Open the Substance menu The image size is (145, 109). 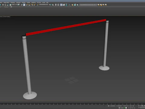[34, 2]
